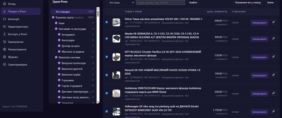The width and height of the screenshot is (282, 118).
Task: Open the Усі стани dropdown
Action: 121,3
